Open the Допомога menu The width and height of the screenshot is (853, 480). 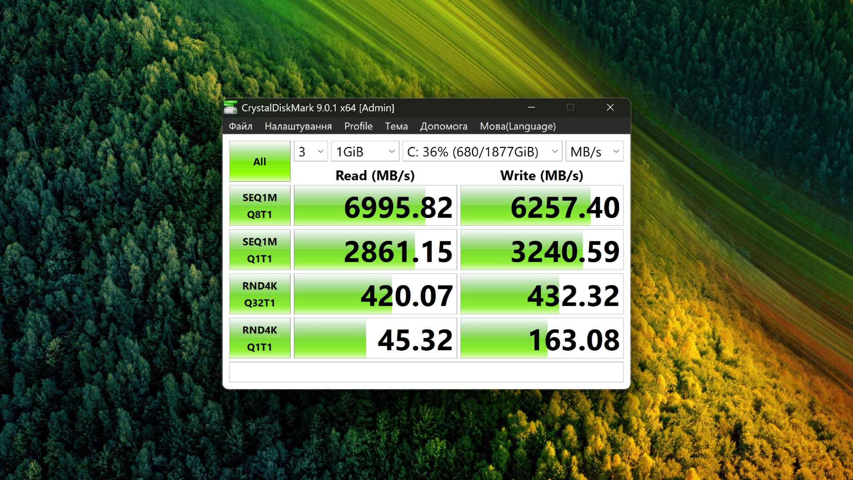pos(444,126)
